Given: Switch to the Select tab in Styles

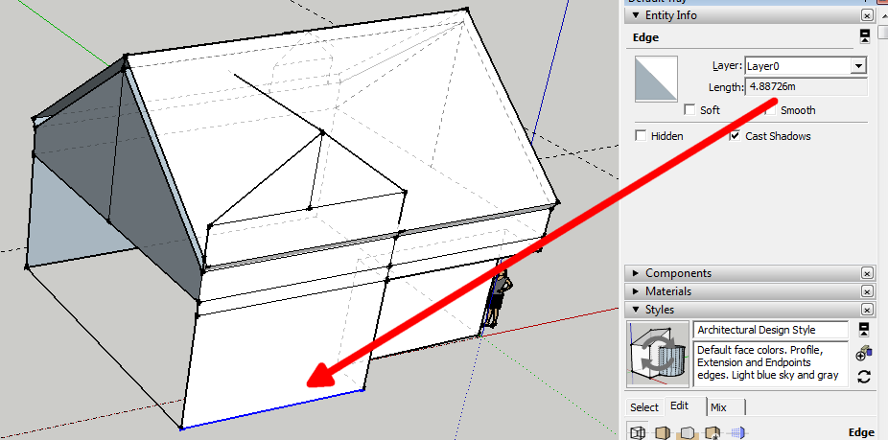Looking at the screenshot, I should [643, 406].
